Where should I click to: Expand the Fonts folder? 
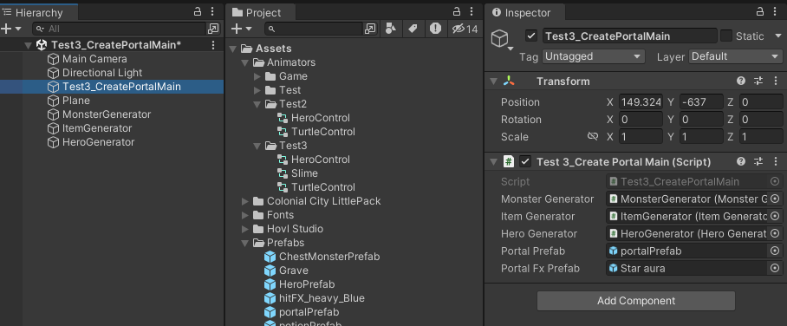(245, 215)
